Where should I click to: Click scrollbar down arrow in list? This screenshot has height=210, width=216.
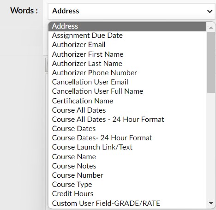211,204
